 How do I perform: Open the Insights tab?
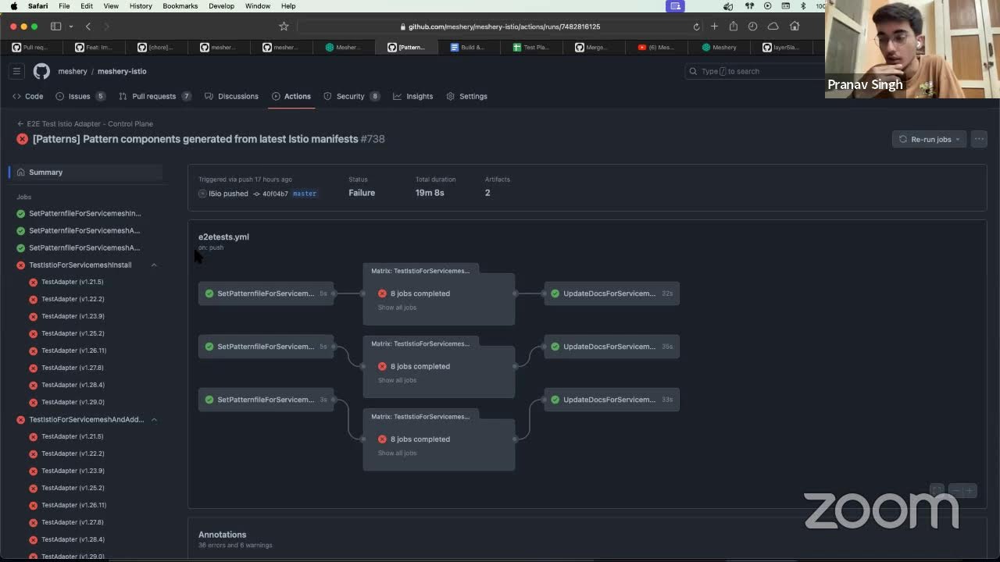pyautogui.click(x=412, y=96)
